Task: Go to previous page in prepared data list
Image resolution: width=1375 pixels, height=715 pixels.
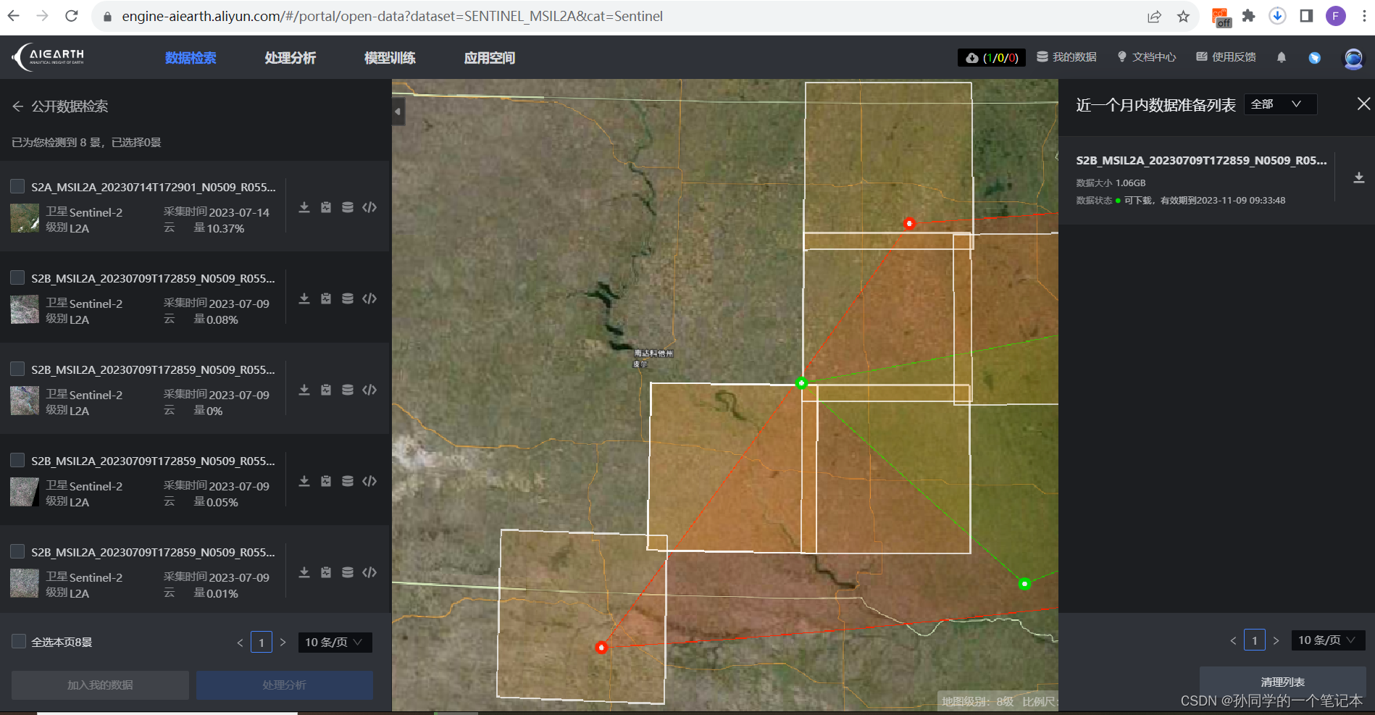Action: (x=1233, y=640)
